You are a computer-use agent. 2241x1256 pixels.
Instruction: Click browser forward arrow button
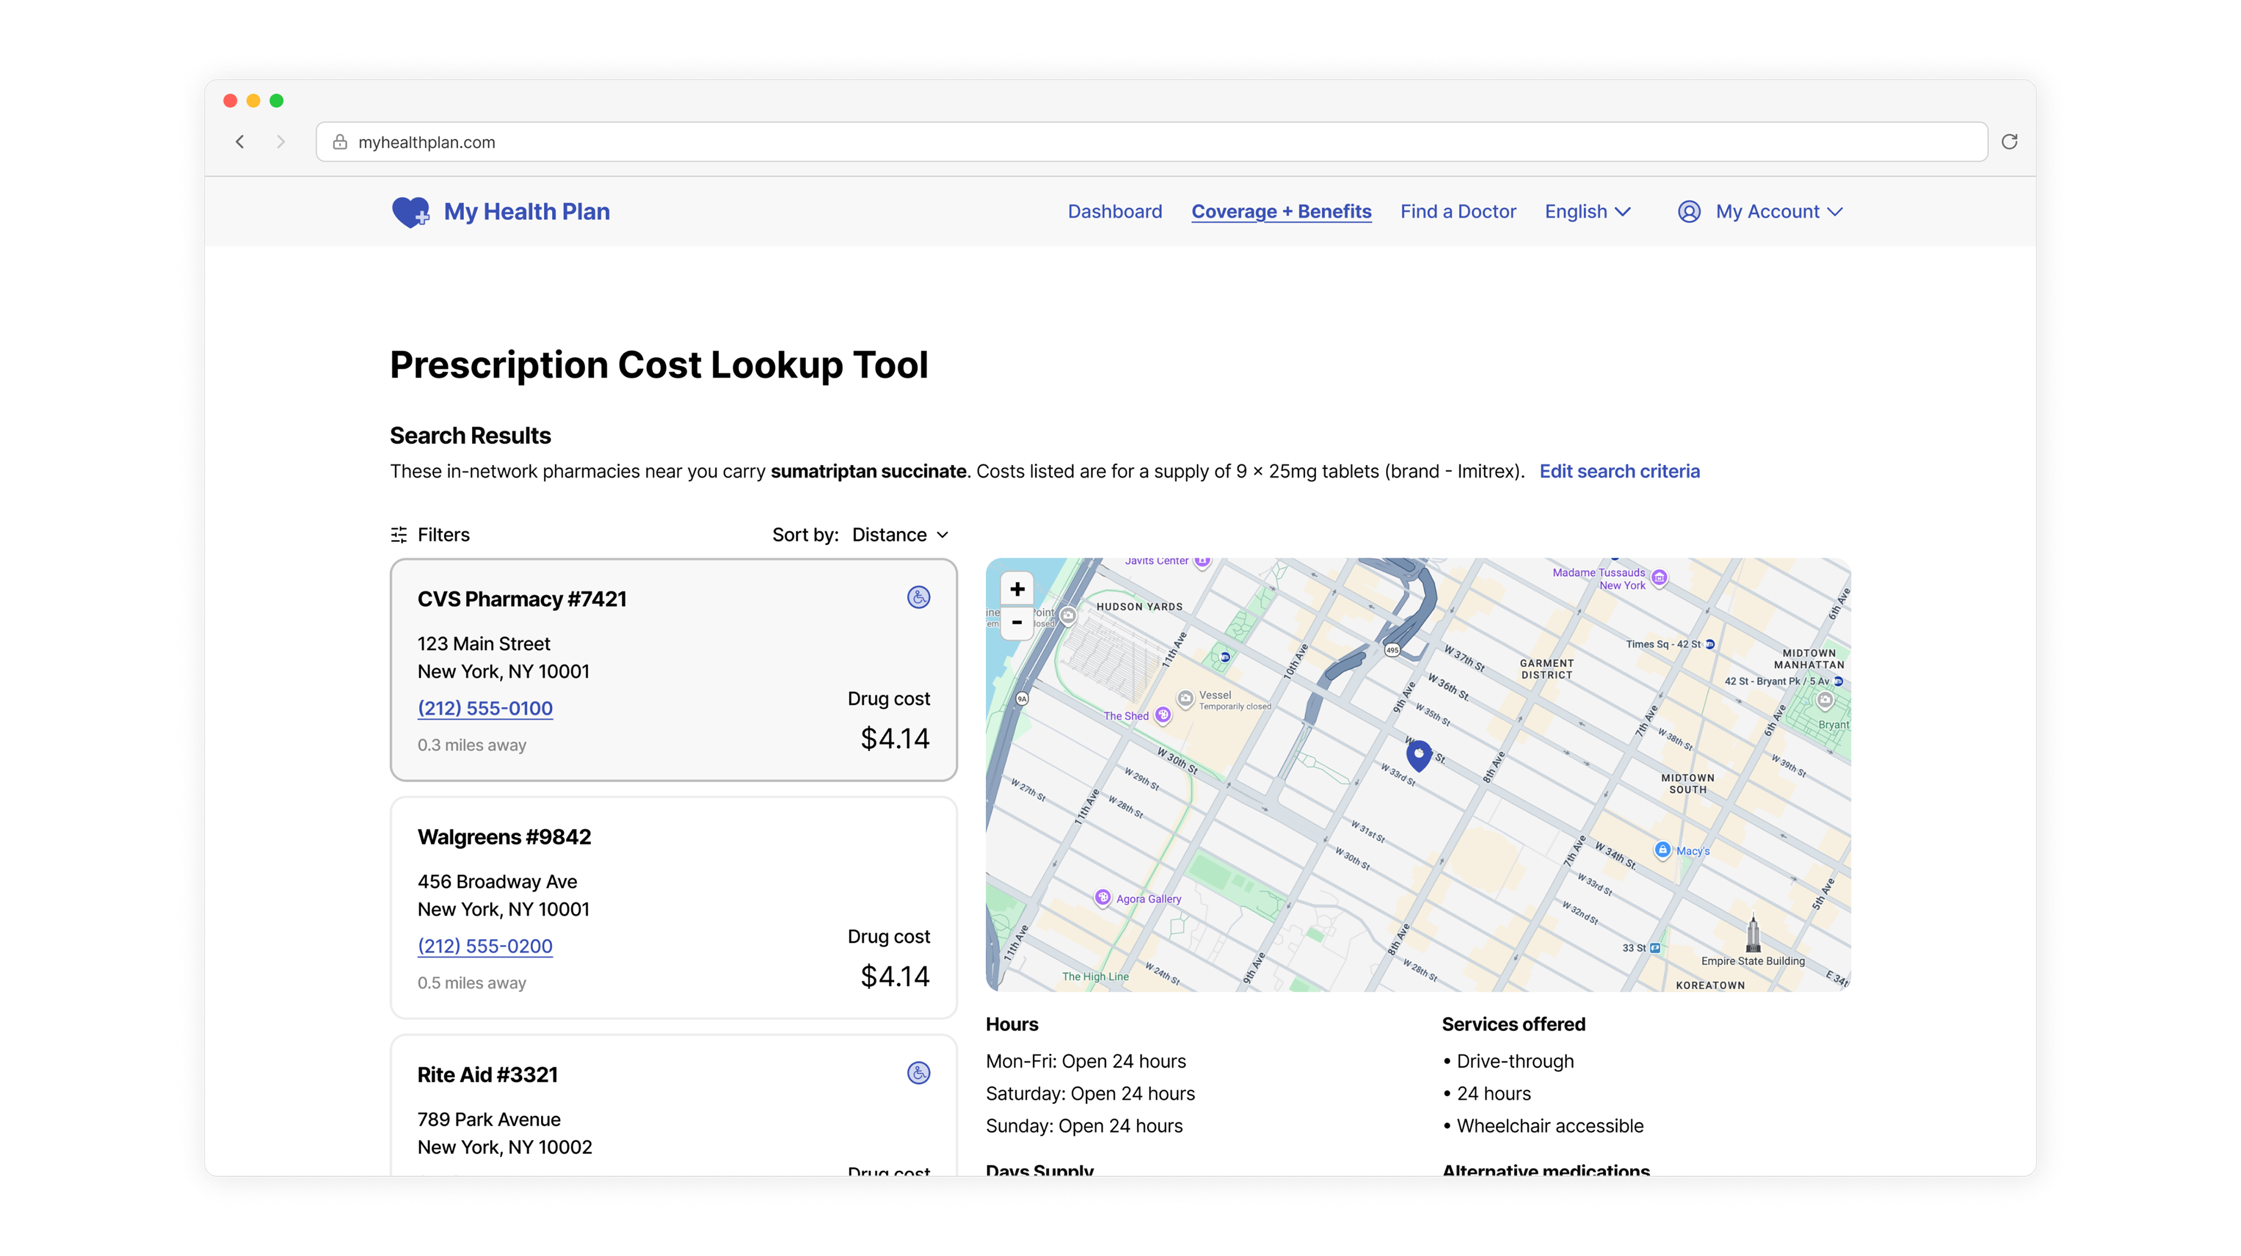tap(280, 142)
